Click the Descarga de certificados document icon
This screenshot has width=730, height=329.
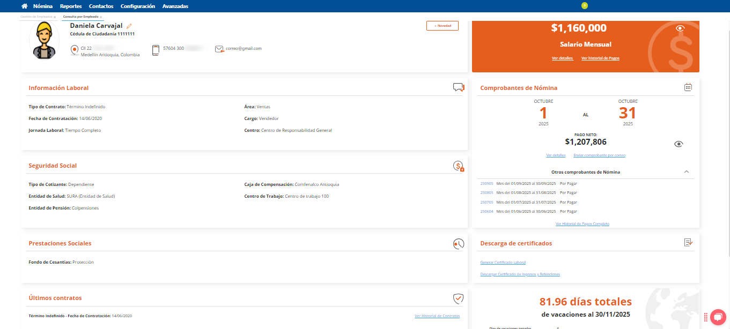coord(688,243)
